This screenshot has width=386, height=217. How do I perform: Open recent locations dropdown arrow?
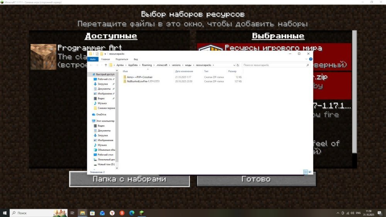pyautogui.click(x=102, y=65)
